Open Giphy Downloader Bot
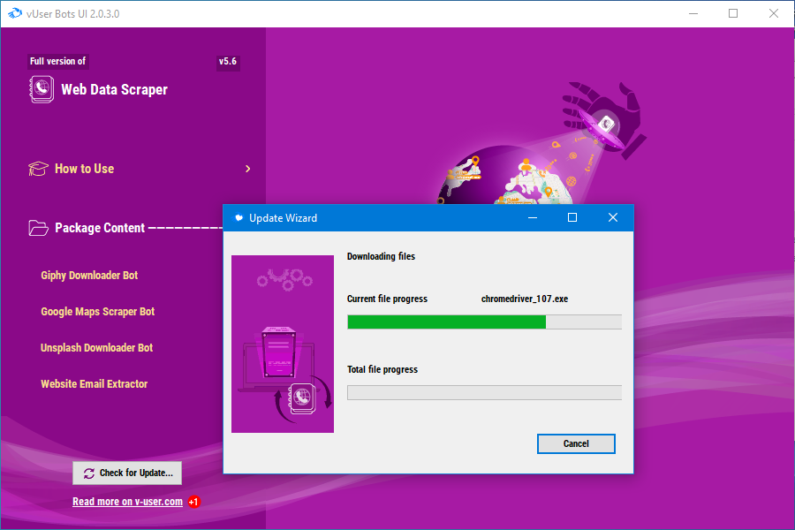This screenshot has width=795, height=530. coord(89,276)
